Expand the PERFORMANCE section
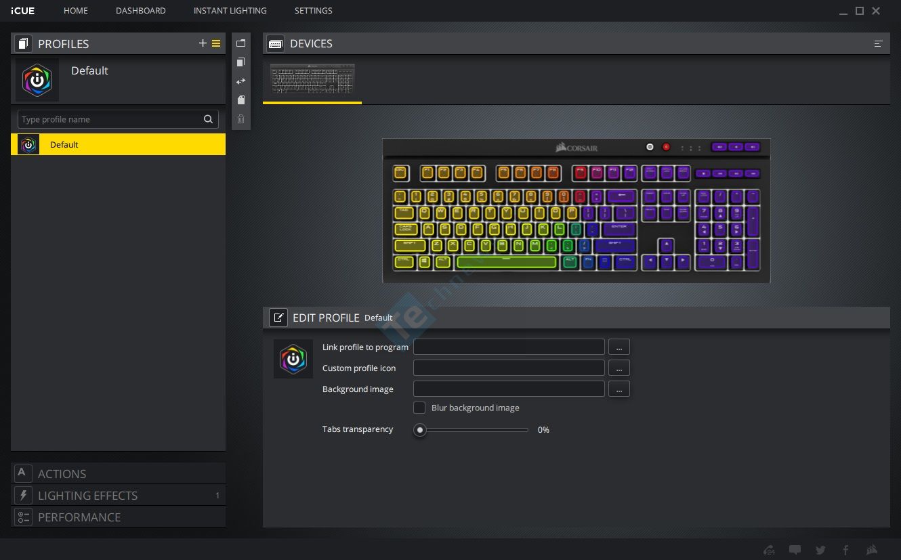This screenshot has height=560, width=901. point(118,517)
